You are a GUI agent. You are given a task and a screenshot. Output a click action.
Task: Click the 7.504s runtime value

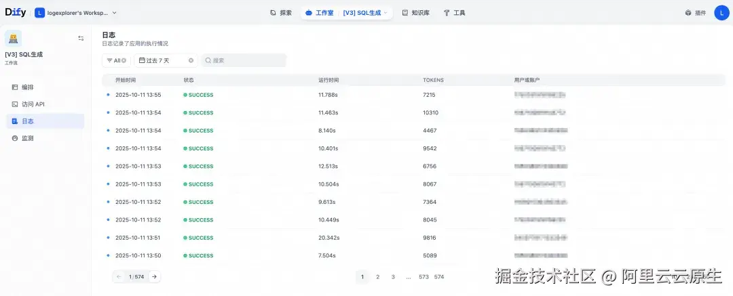[327, 255]
